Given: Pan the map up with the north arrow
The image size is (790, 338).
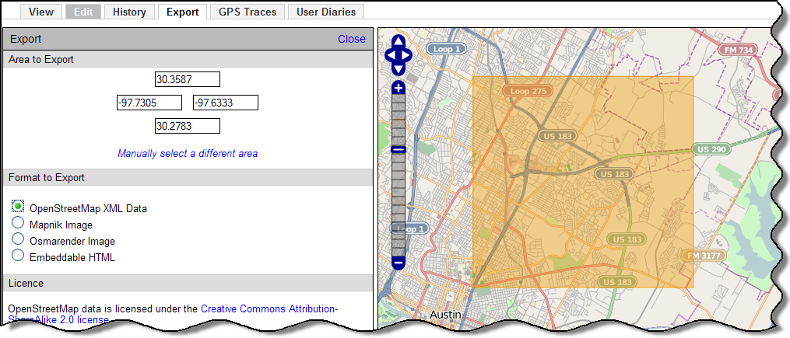Looking at the screenshot, I should [398, 42].
